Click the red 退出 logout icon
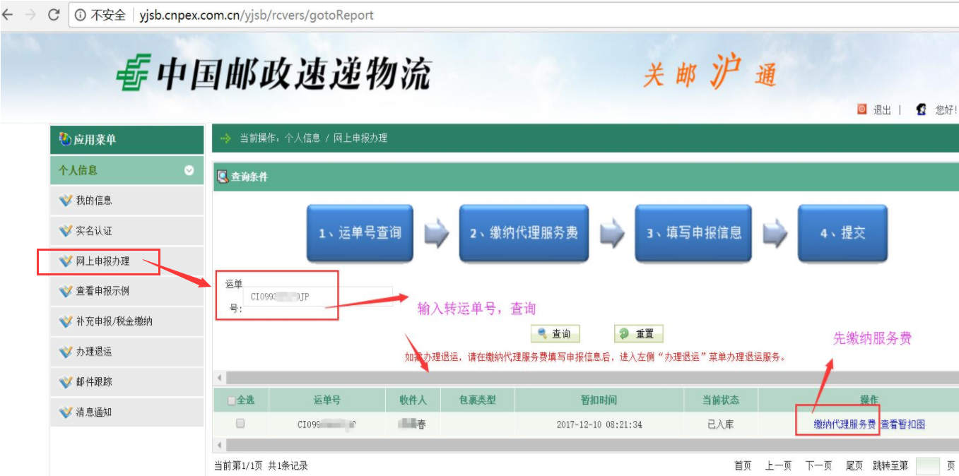Viewport: 959px width, 476px height. click(861, 109)
